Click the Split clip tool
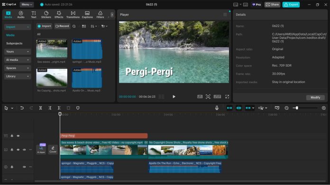Screen dimensions: 330x185 pos(40,108)
